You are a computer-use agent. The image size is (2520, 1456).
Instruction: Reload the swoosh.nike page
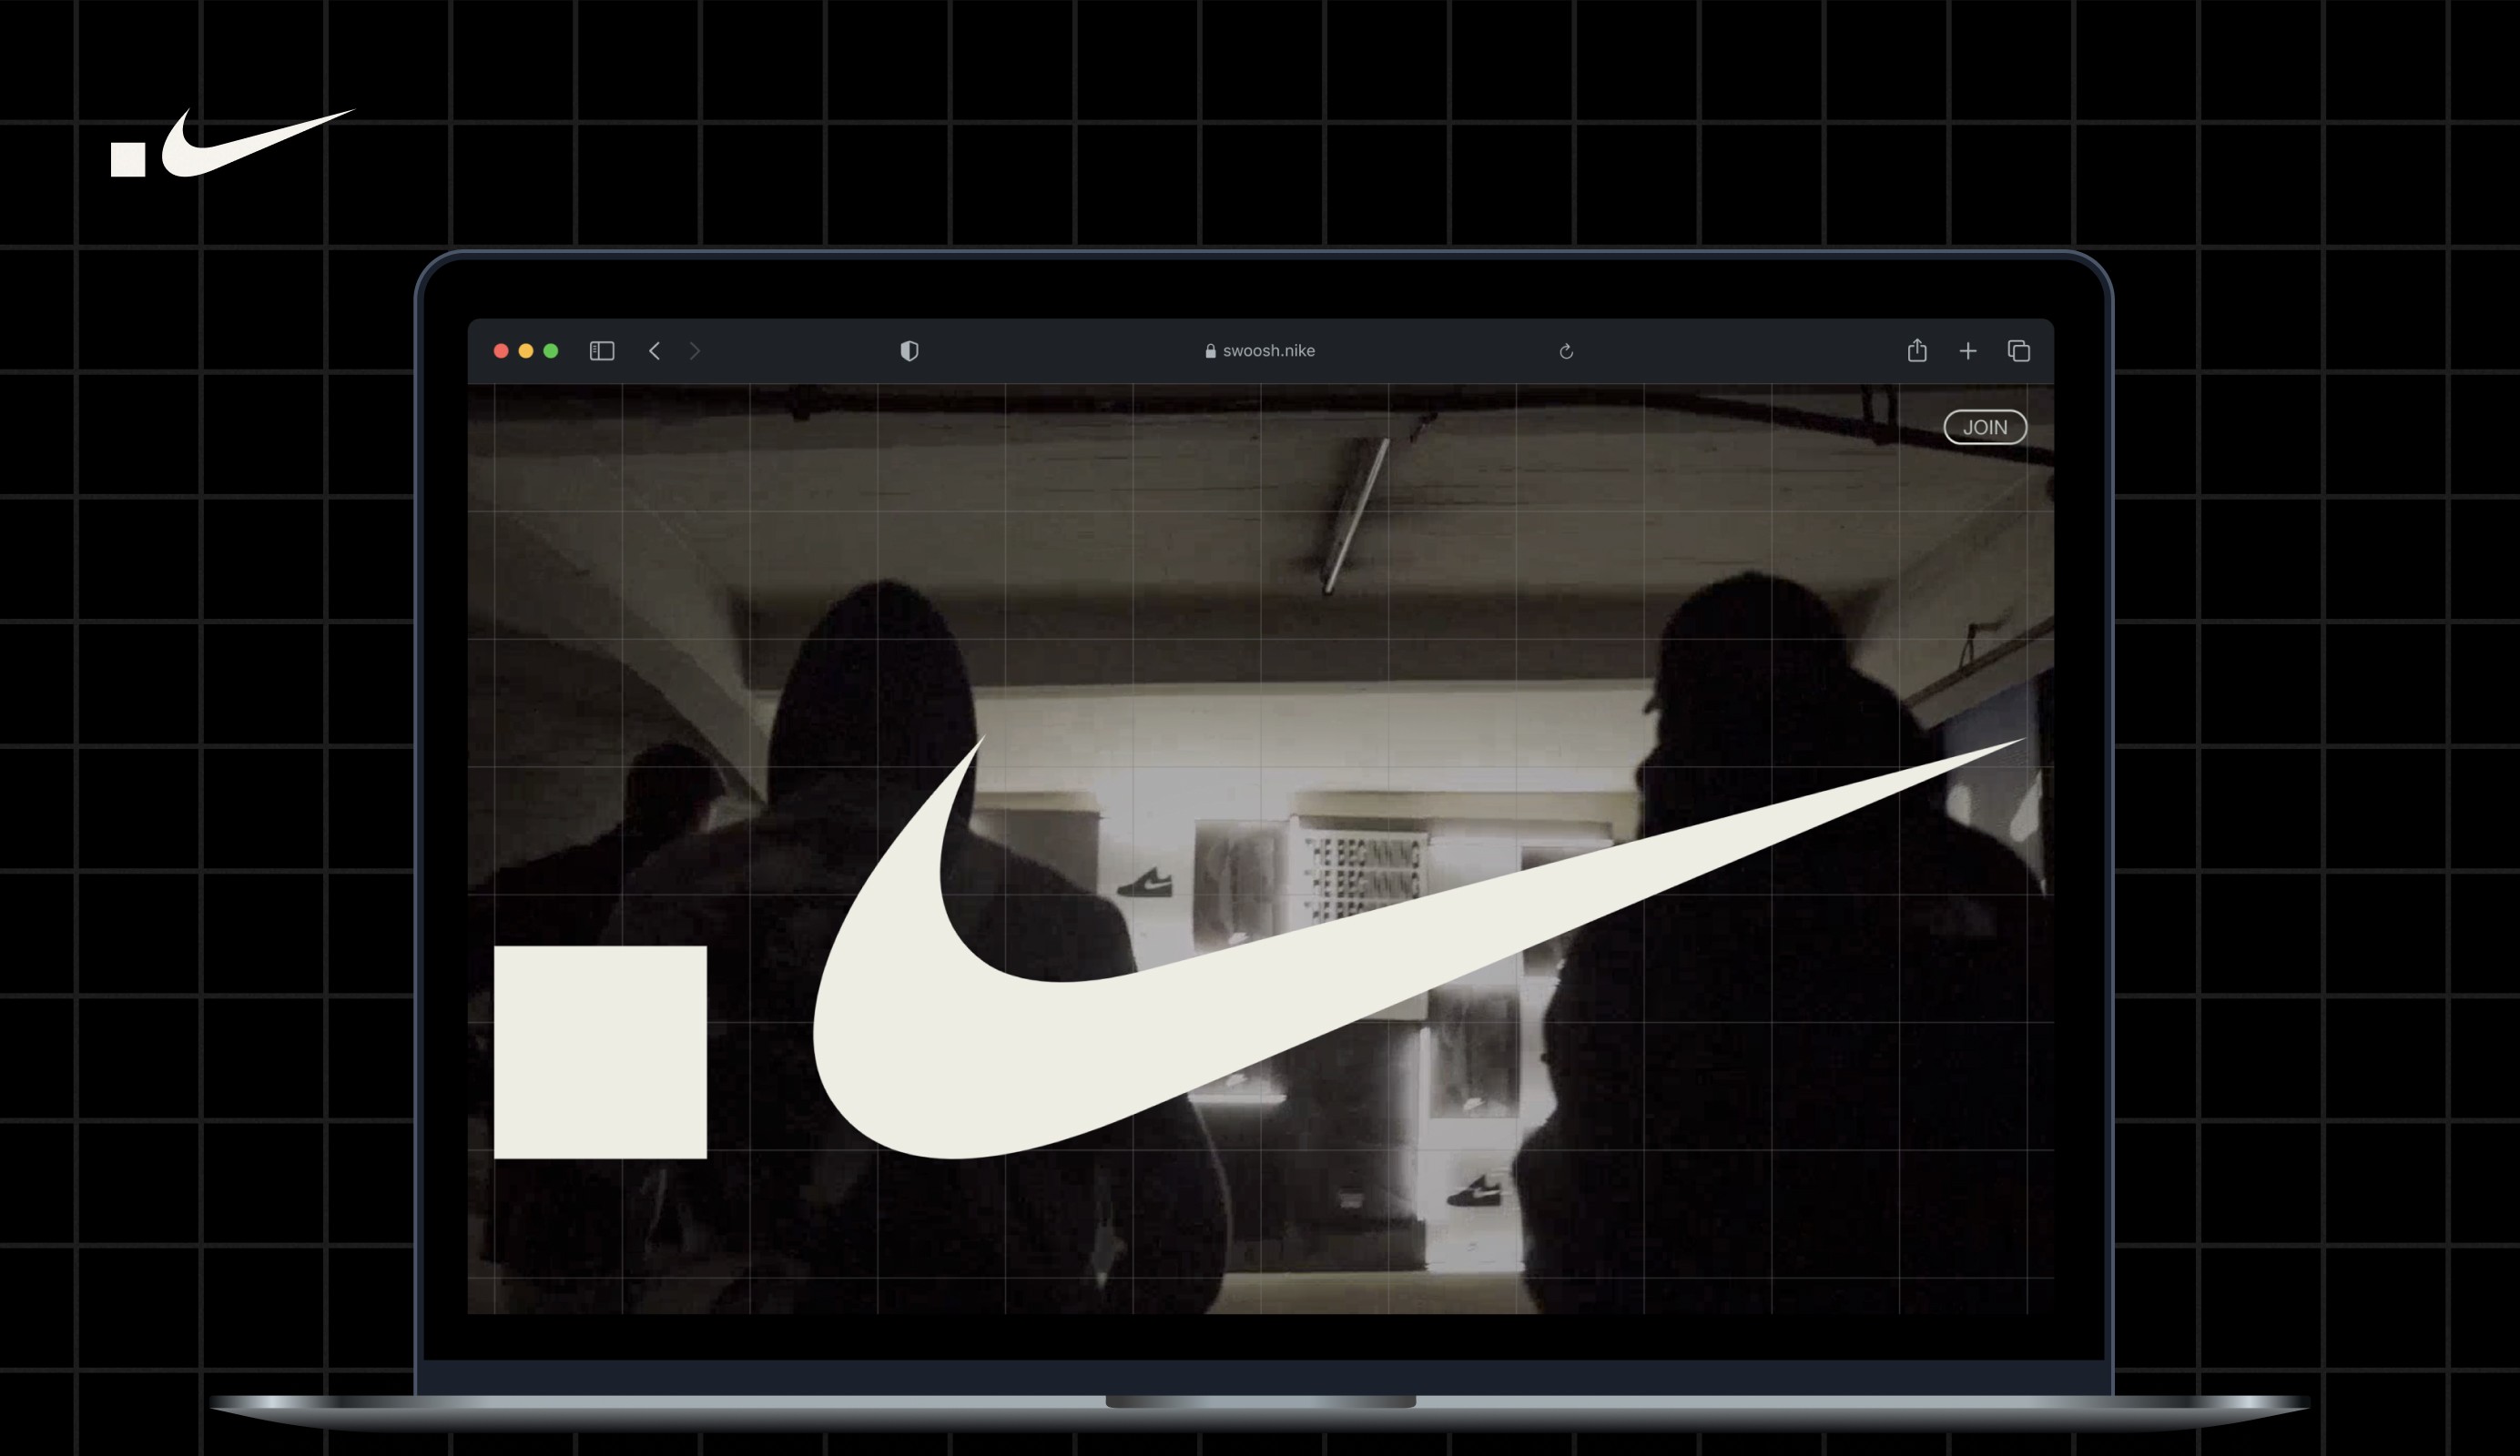click(1566, 350)
